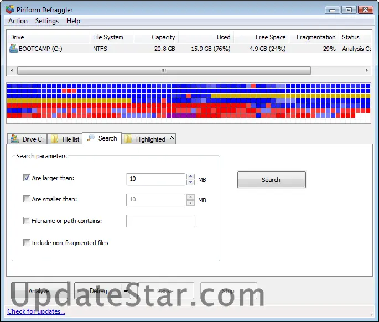
Task: Click the drive list scroll left arrow
Action: tap(12, 71)
